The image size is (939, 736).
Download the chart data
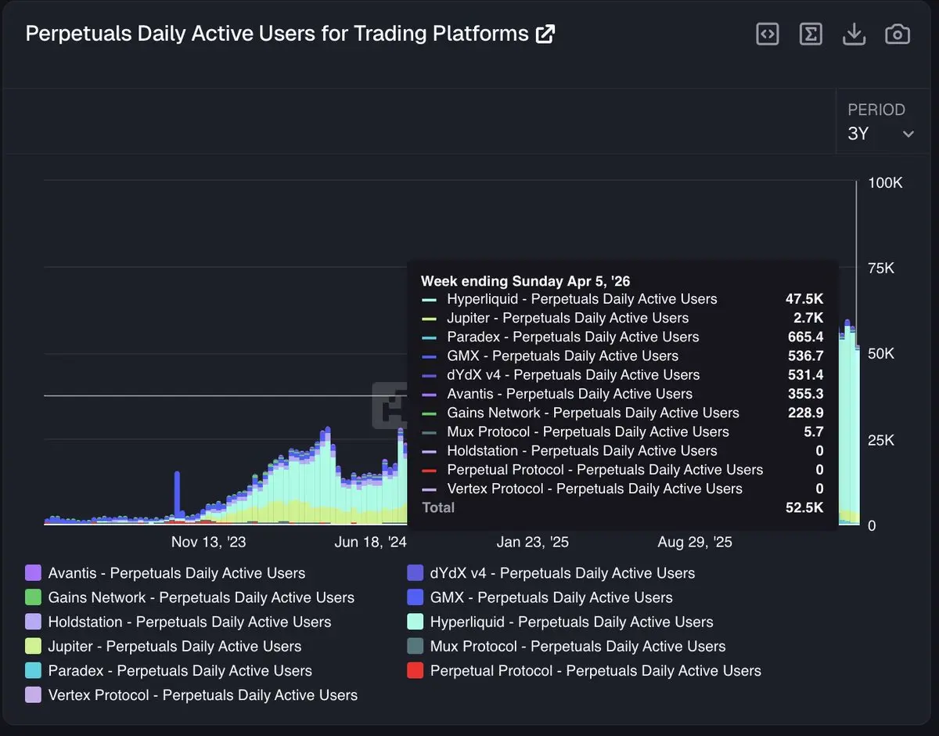(854, 34)
